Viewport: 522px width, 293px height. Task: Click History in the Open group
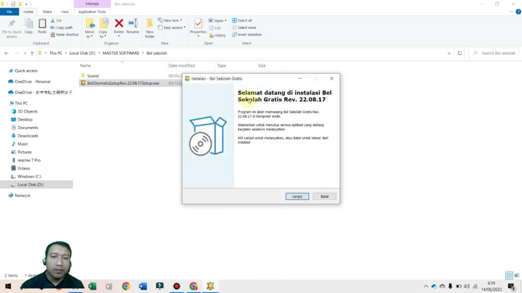click(217, 35)
